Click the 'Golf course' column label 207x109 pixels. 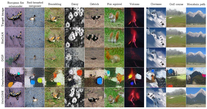point(176,4)
